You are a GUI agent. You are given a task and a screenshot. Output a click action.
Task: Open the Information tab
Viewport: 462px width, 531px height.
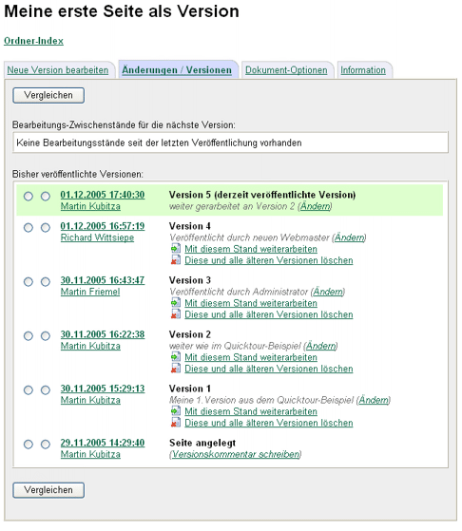(x=363, y=70)
